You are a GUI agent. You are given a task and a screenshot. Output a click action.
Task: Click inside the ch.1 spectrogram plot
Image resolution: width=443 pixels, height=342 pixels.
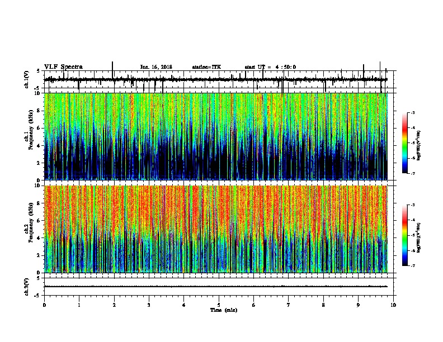point(216,136)
